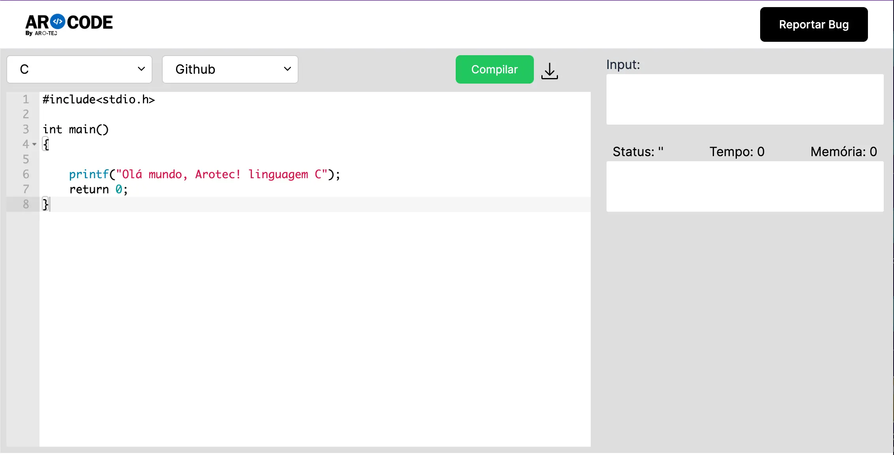Click the Reportar Bug button
Image resolution: width=894 pixels, height=455 pixels.
(x=813, y=24)
